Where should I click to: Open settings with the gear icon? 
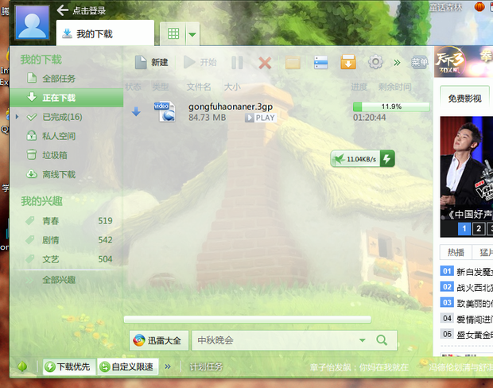(375, 63)
